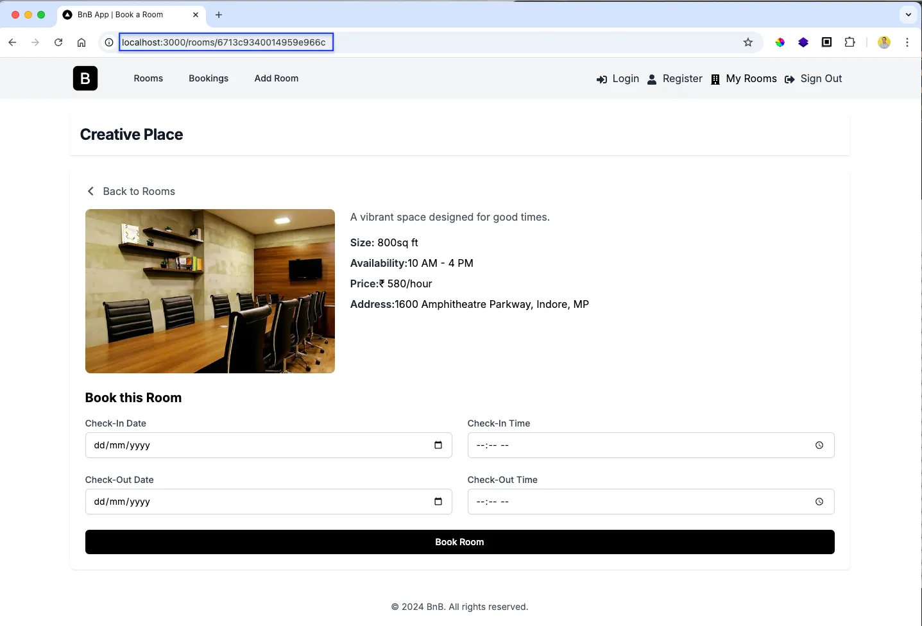Click the Sign Out exit icon

click(790, 80)
